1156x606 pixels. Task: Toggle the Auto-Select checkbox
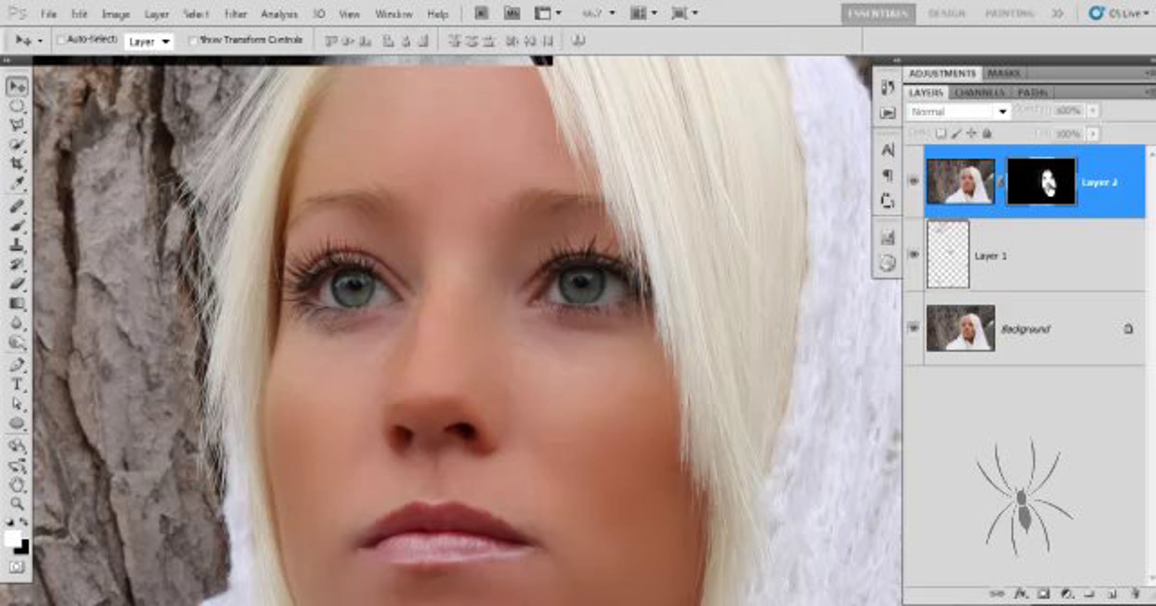click(61, 40)
